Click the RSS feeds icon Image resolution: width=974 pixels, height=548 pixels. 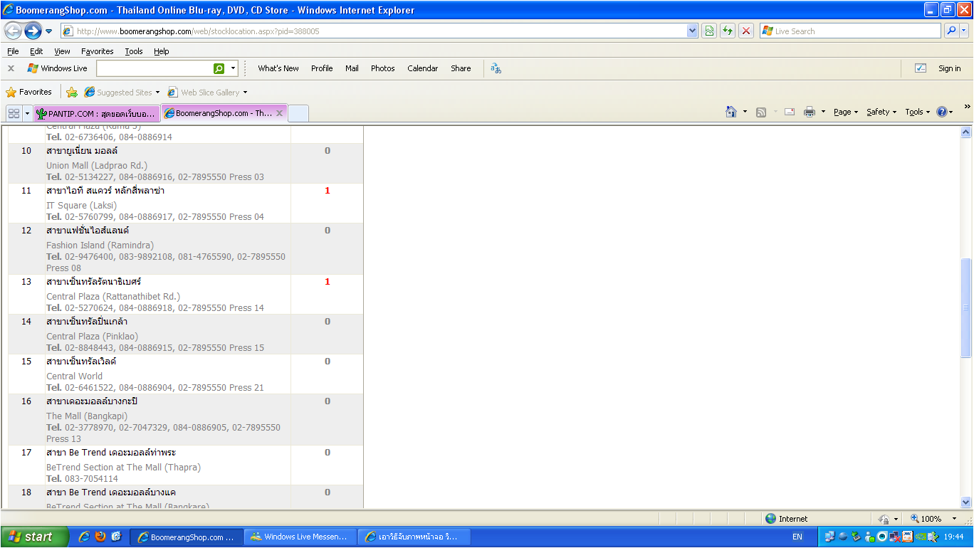[x=761, y=112]
